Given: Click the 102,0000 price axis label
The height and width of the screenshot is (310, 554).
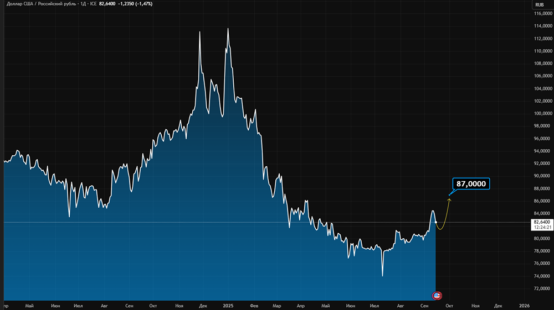Looking at the screenshot, I should [543, 101].
